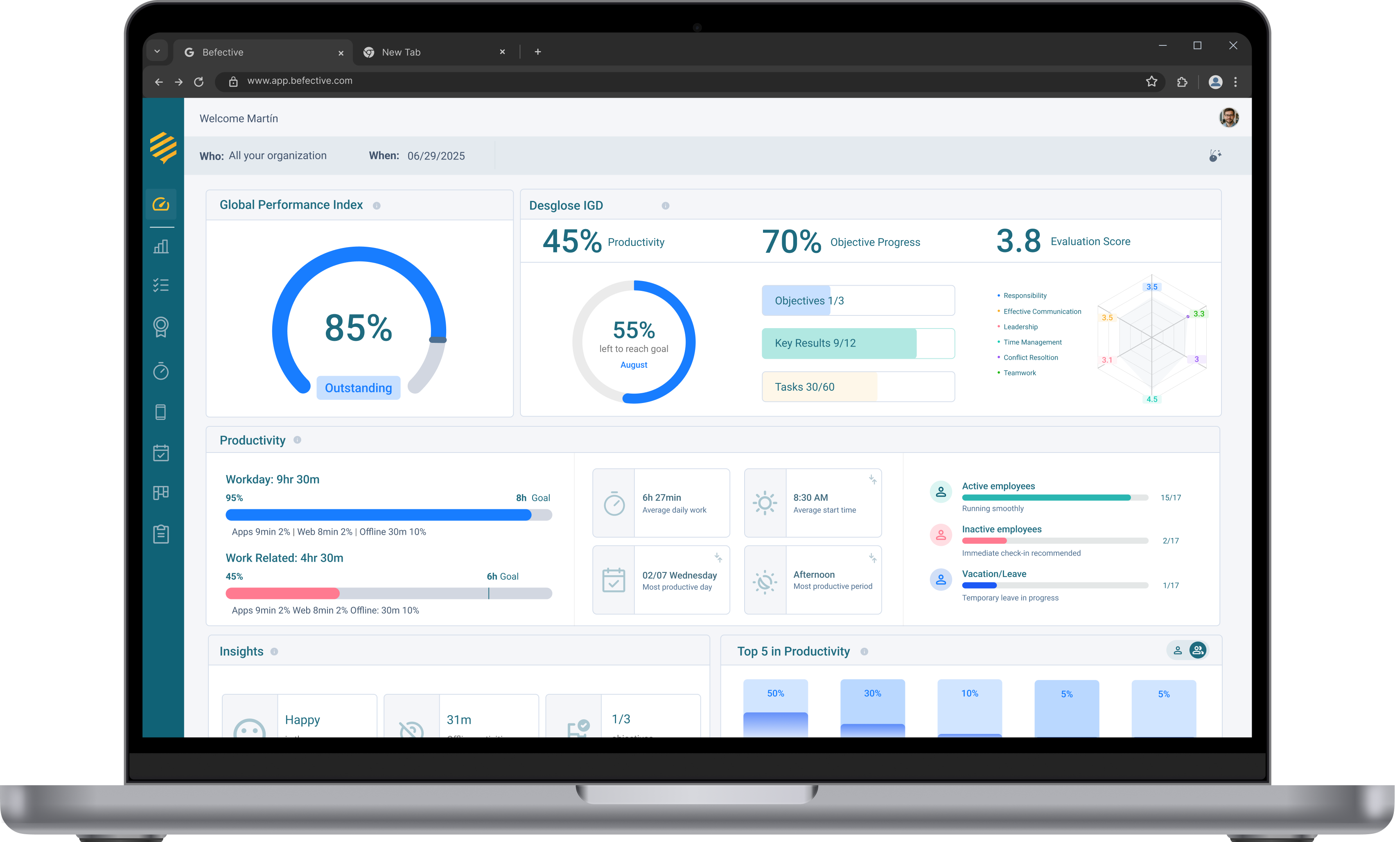Screen dimensions: 1395x842
Task: Click the clipboard sidebar icon
Action: [x=161, y=534]
